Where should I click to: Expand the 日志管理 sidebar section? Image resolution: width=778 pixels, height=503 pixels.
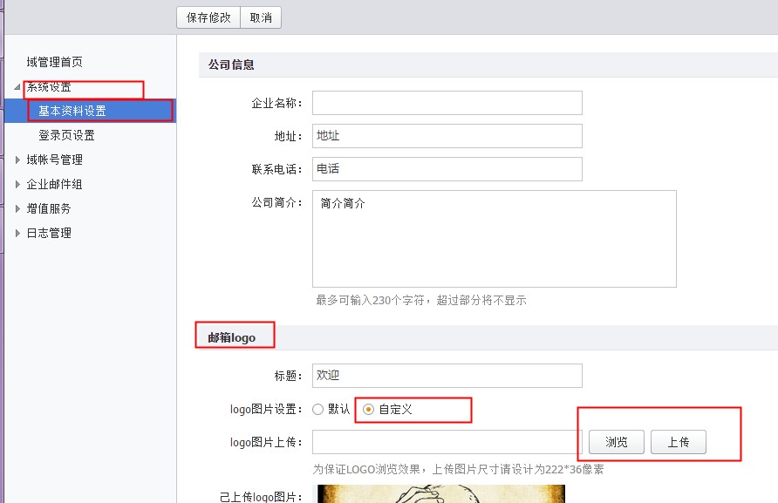pyautogui.click(x=47, y=233)
